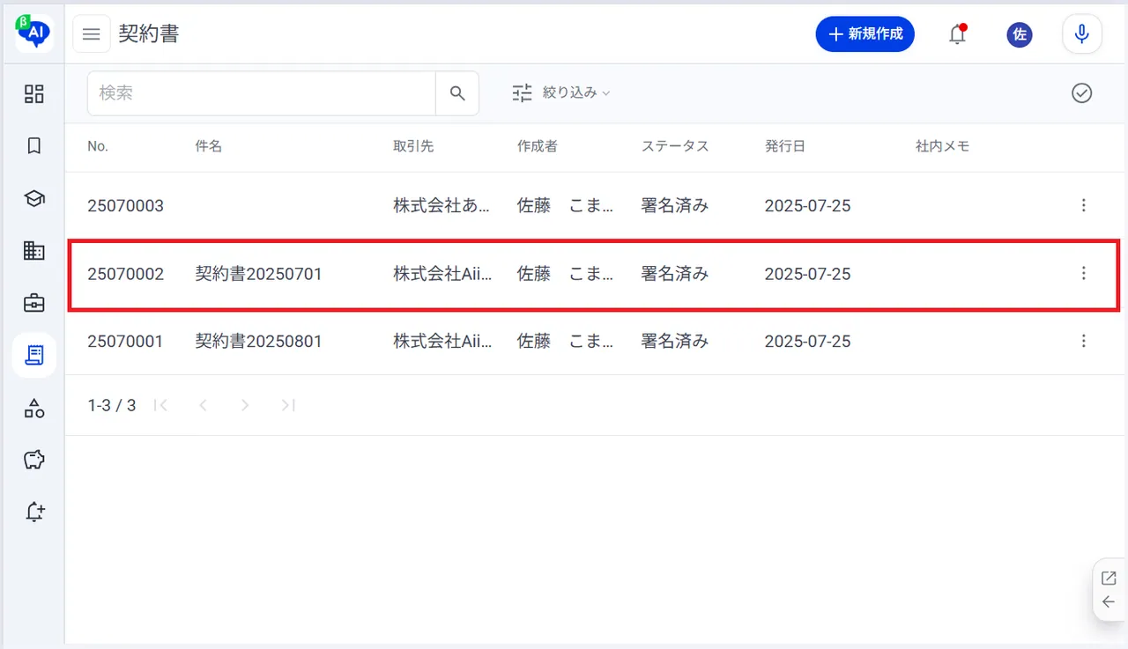The height and width of the screenshot is (649, 1128).
Task: Open the piggy bank icon in sidebar
Action: coord(33,460)
